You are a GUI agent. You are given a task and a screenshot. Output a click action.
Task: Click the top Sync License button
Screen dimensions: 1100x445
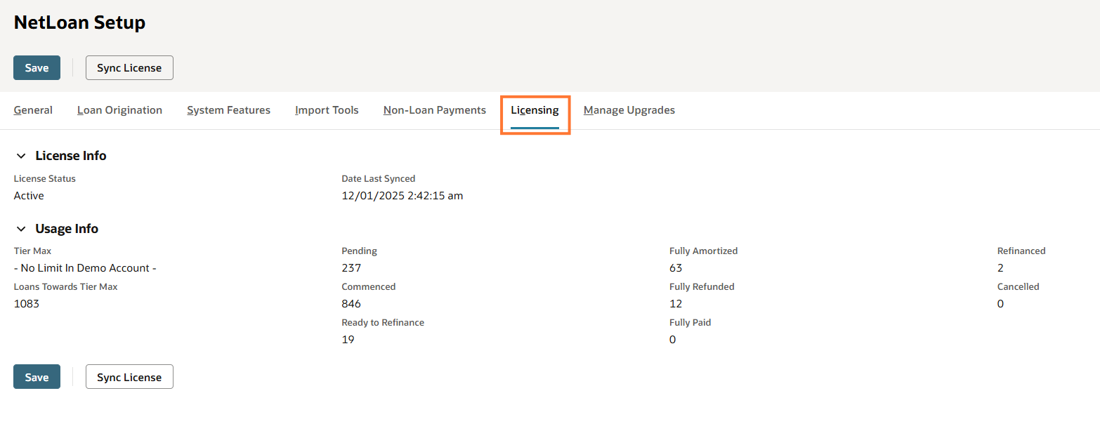click(x=129, y=68)
